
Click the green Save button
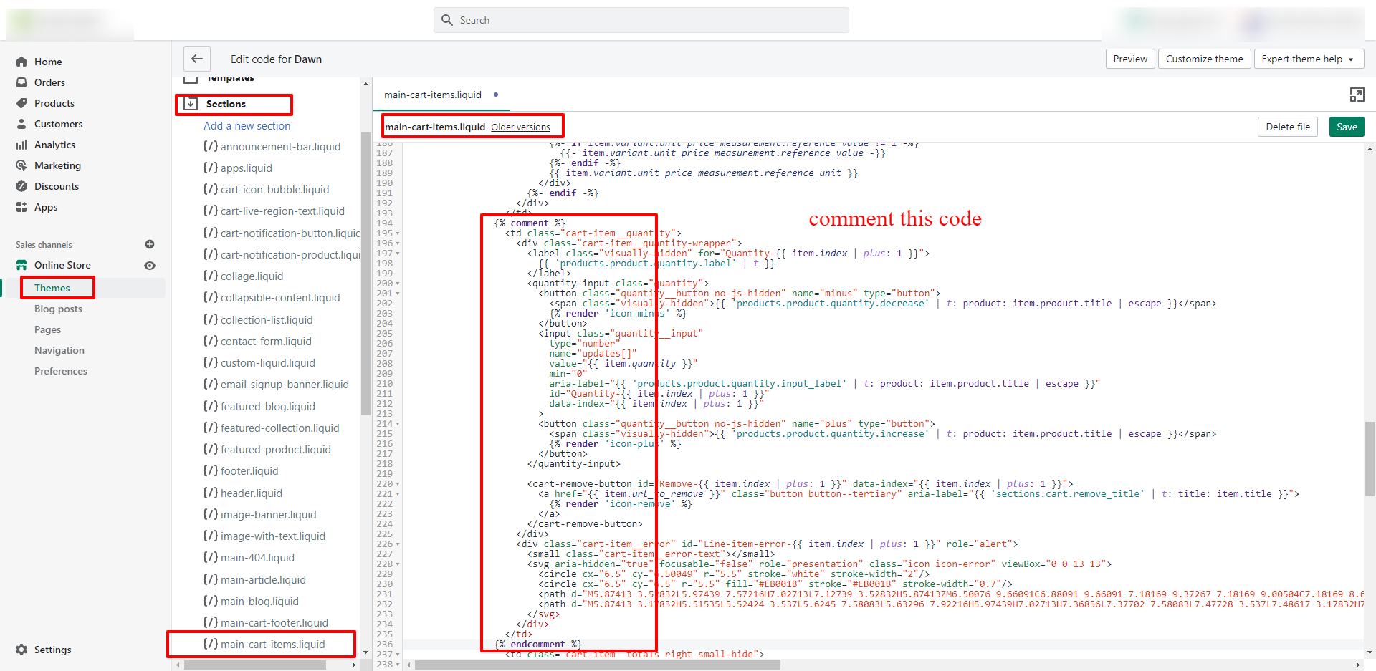(x=1347, y=127)
